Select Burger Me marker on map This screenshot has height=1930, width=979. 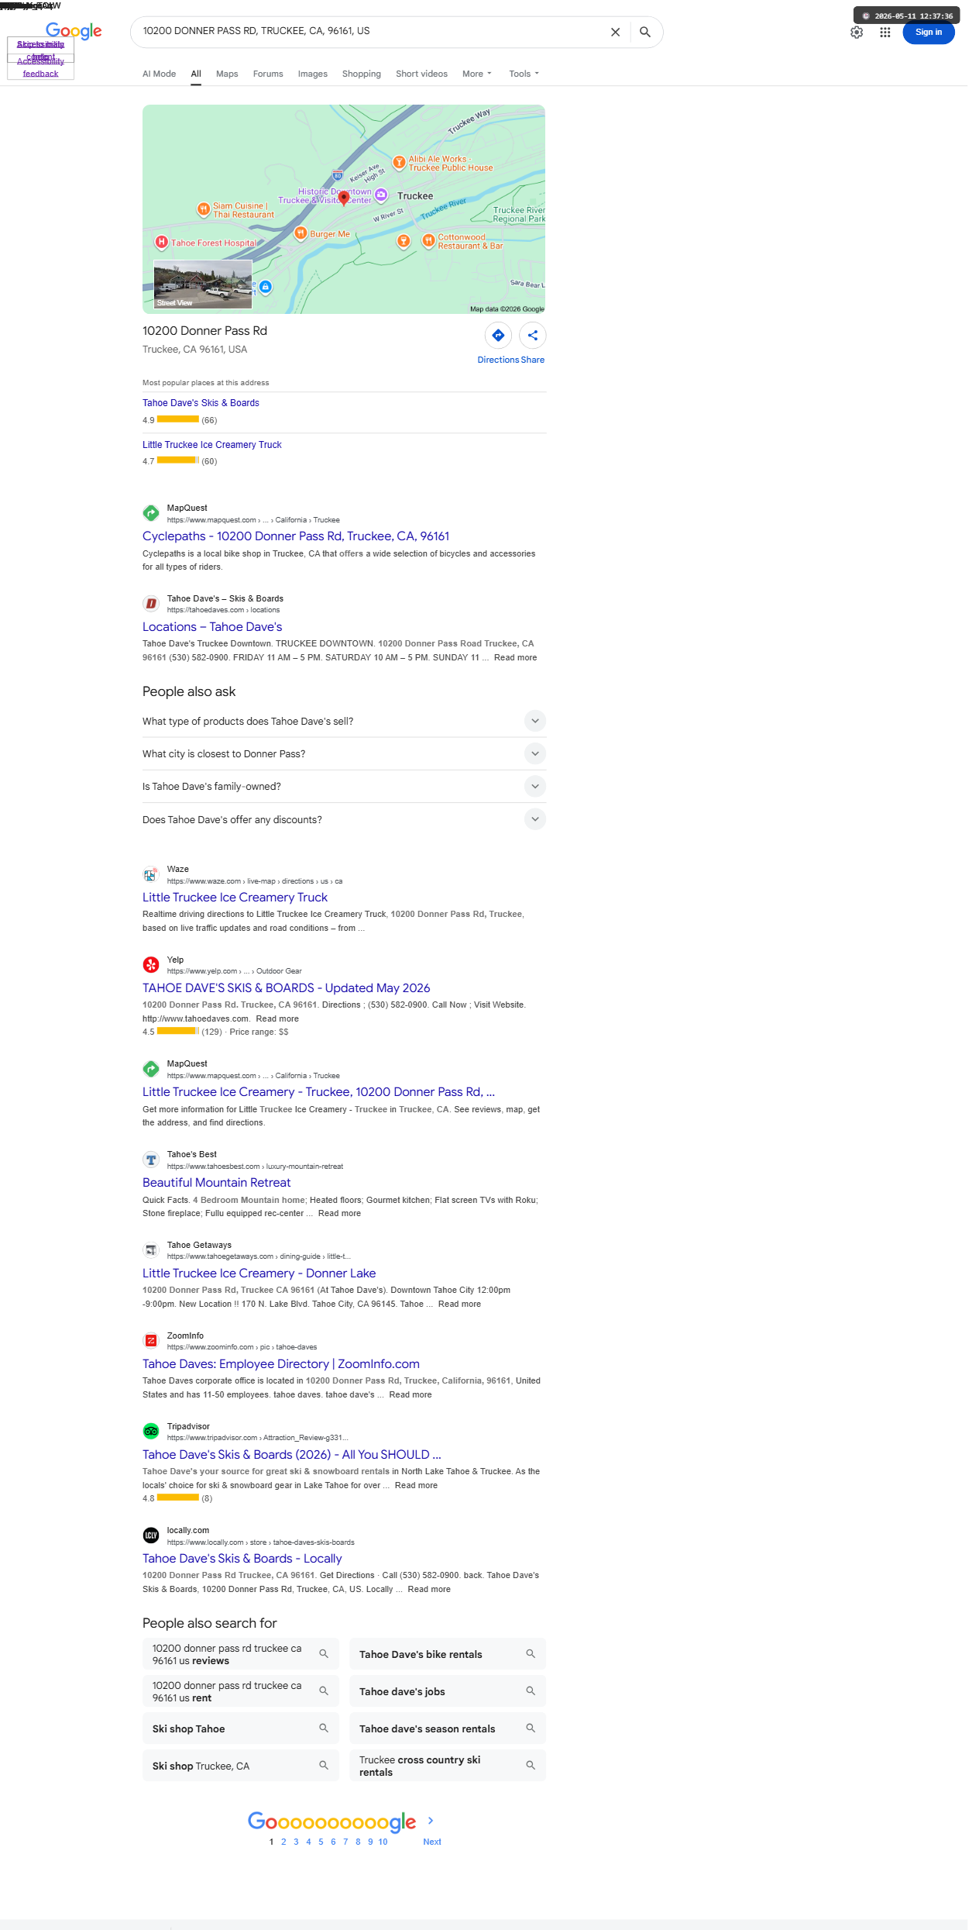[x=301, y=233]
